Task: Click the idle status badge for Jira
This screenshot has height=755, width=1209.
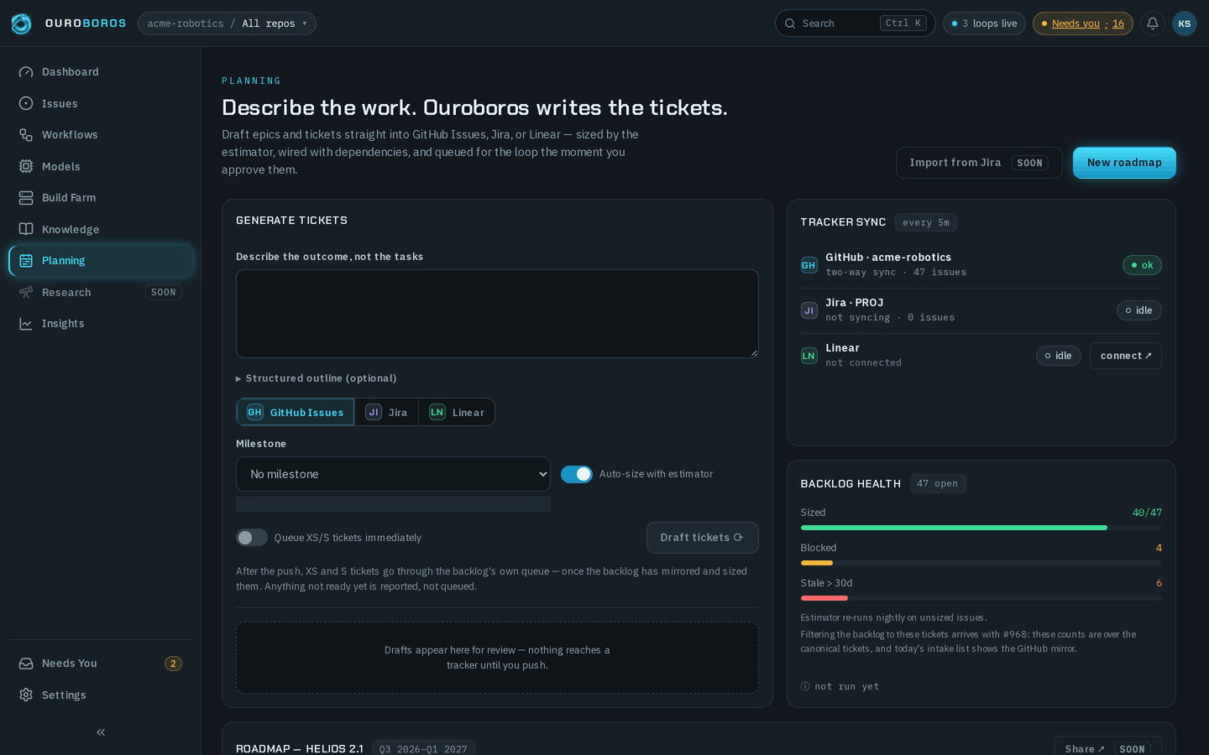Action: (1139, 310)
